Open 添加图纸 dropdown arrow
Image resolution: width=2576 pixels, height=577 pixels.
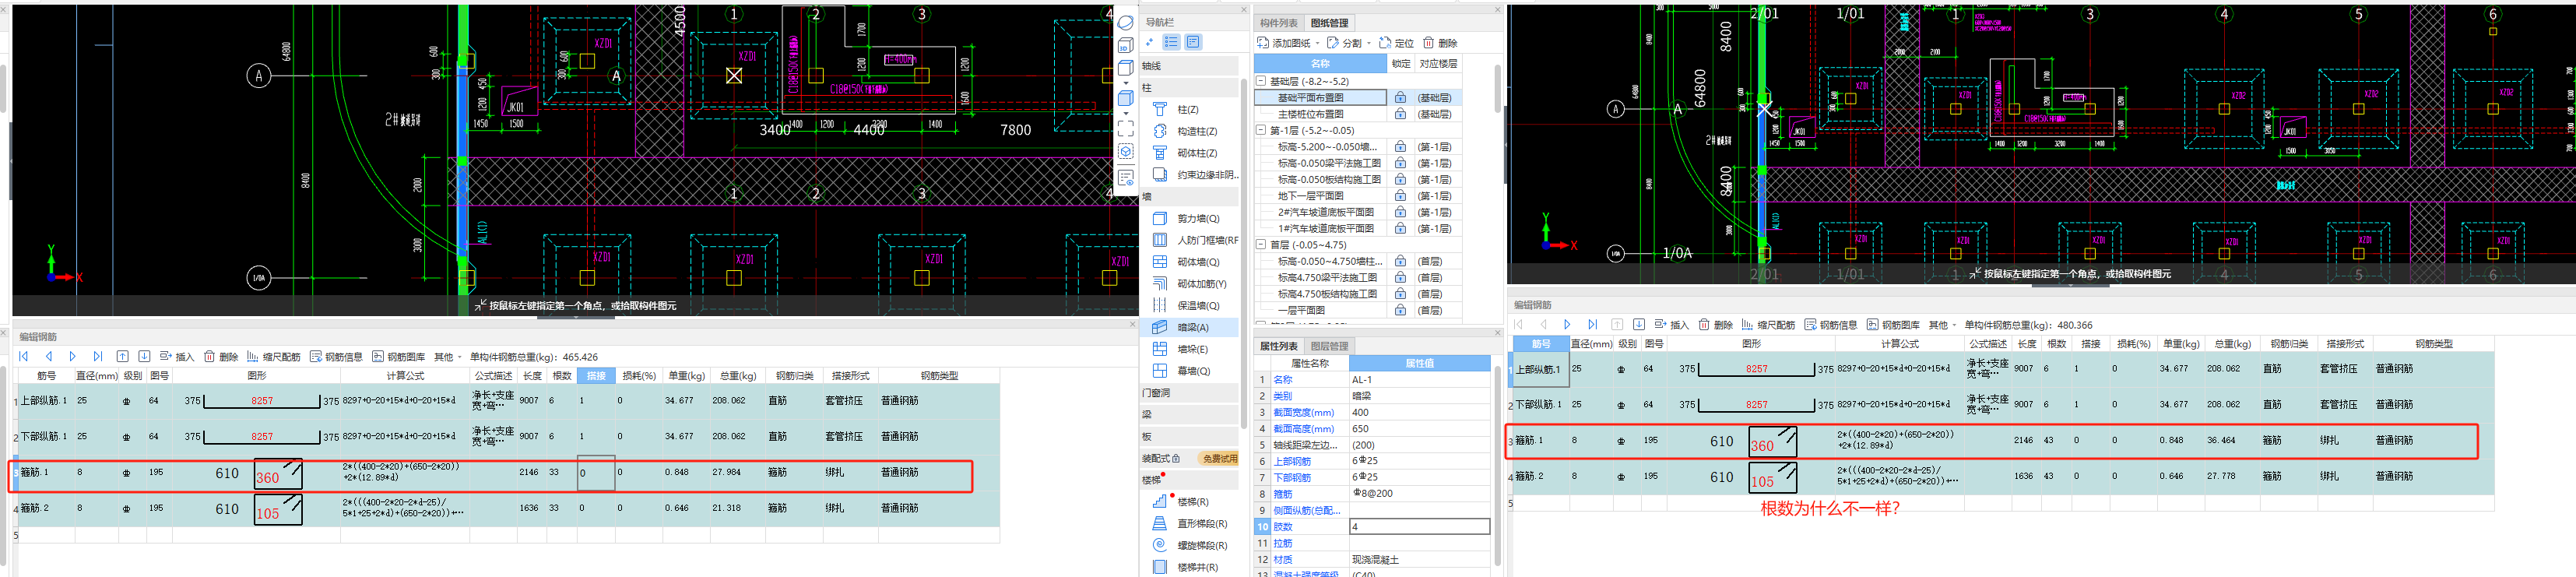(1318, 43)
